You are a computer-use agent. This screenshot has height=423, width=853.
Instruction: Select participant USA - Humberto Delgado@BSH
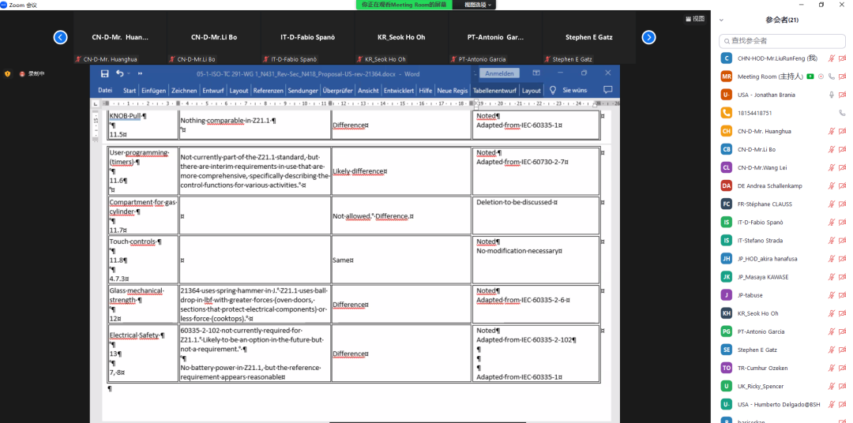pyautogui.click(x=783, y=405)
